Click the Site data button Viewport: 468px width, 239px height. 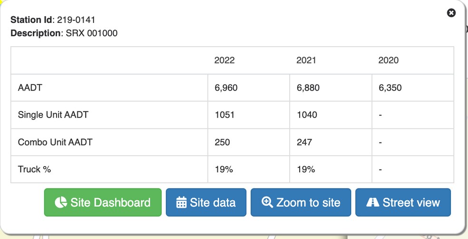click(x=206, y=202)
